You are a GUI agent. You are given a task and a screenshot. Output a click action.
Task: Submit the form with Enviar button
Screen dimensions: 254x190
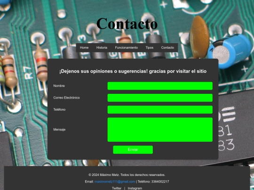tap(133, 150)
